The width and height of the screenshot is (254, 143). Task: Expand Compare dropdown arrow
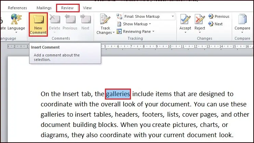(242, 32)
